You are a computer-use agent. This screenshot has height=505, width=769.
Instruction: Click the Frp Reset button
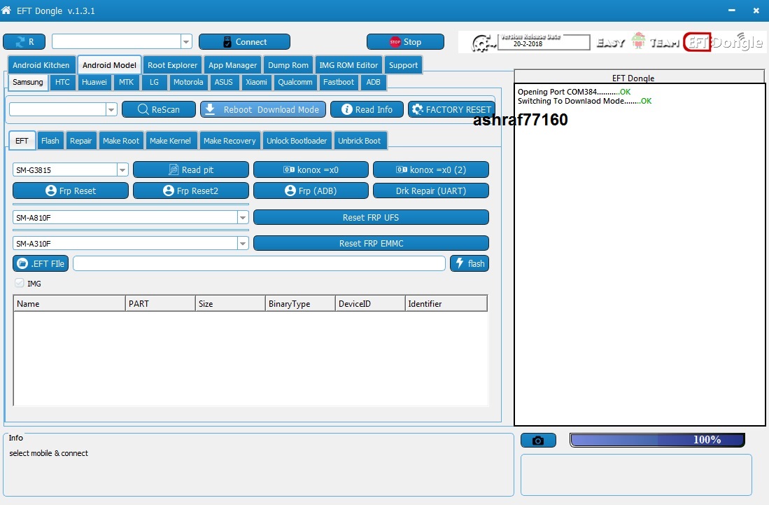click(71, 191)
